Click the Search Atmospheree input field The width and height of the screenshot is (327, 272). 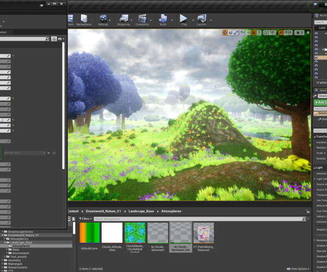pyautogui.click(x=198, y=219)
